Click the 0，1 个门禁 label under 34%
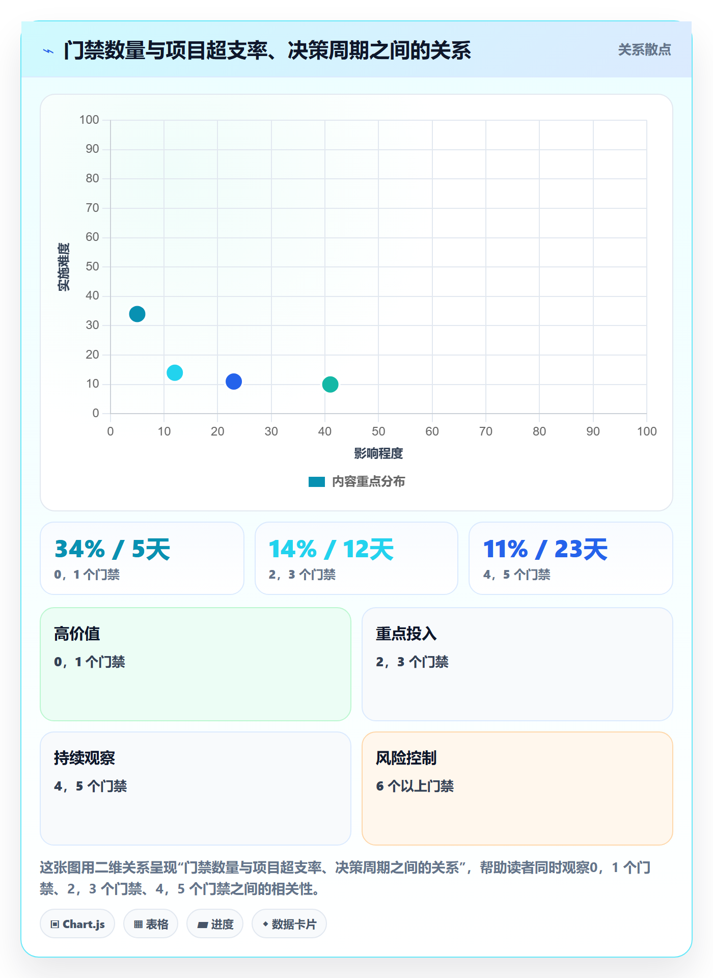Screen dimensions: 713x978 pyautogui.click(x=87, y=575)
